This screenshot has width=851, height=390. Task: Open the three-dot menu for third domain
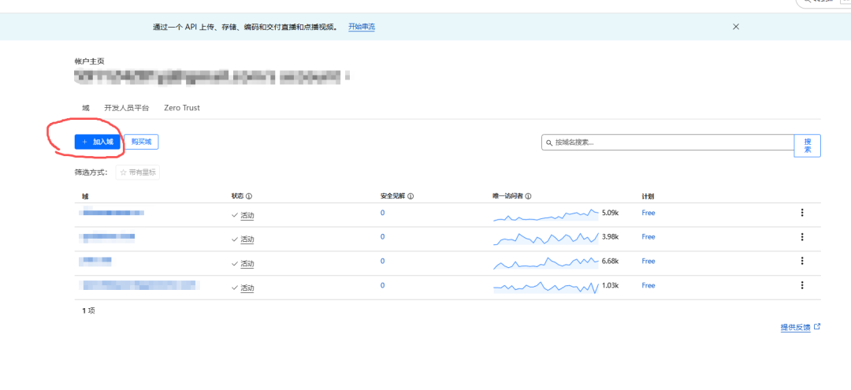[802, 261]
